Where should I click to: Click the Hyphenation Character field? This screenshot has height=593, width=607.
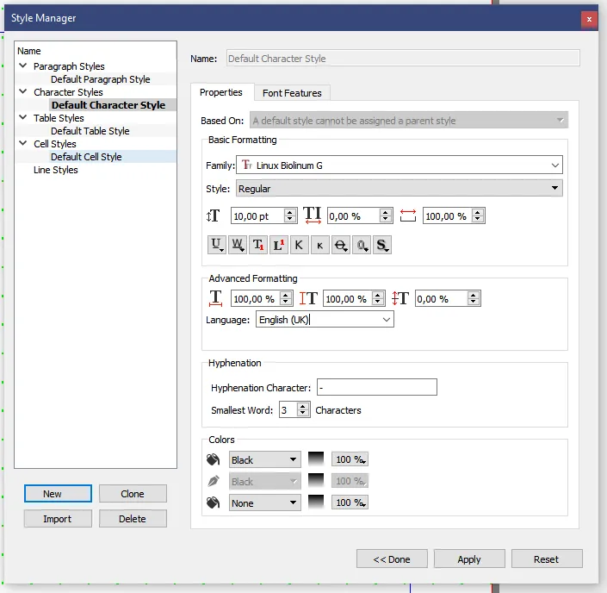click(376, 387)
